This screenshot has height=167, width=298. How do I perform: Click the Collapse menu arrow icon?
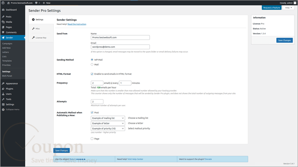click(3, 110)
